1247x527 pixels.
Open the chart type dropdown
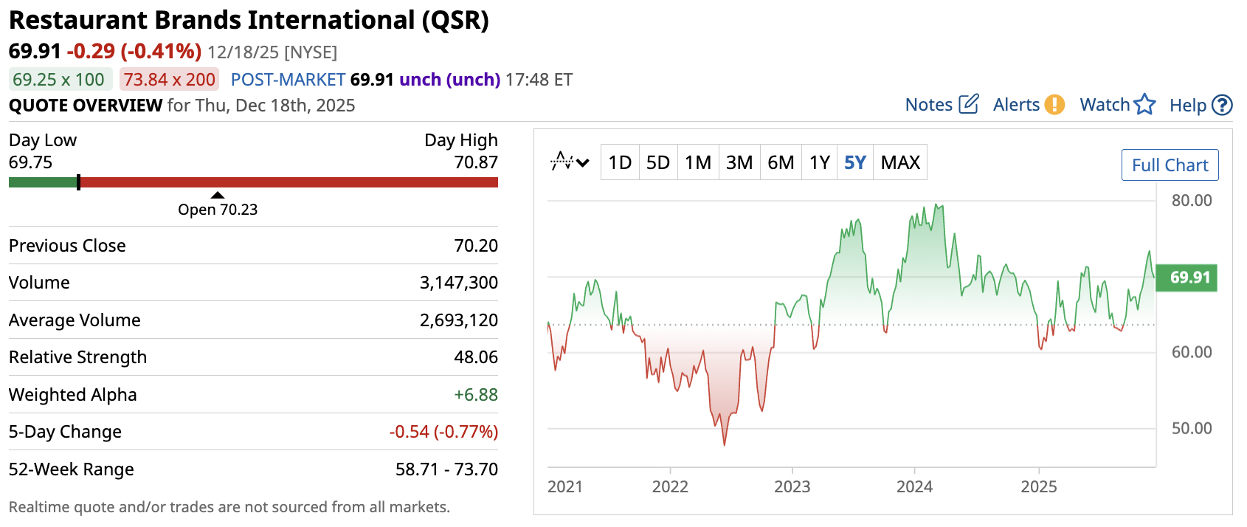coord(570,162)
